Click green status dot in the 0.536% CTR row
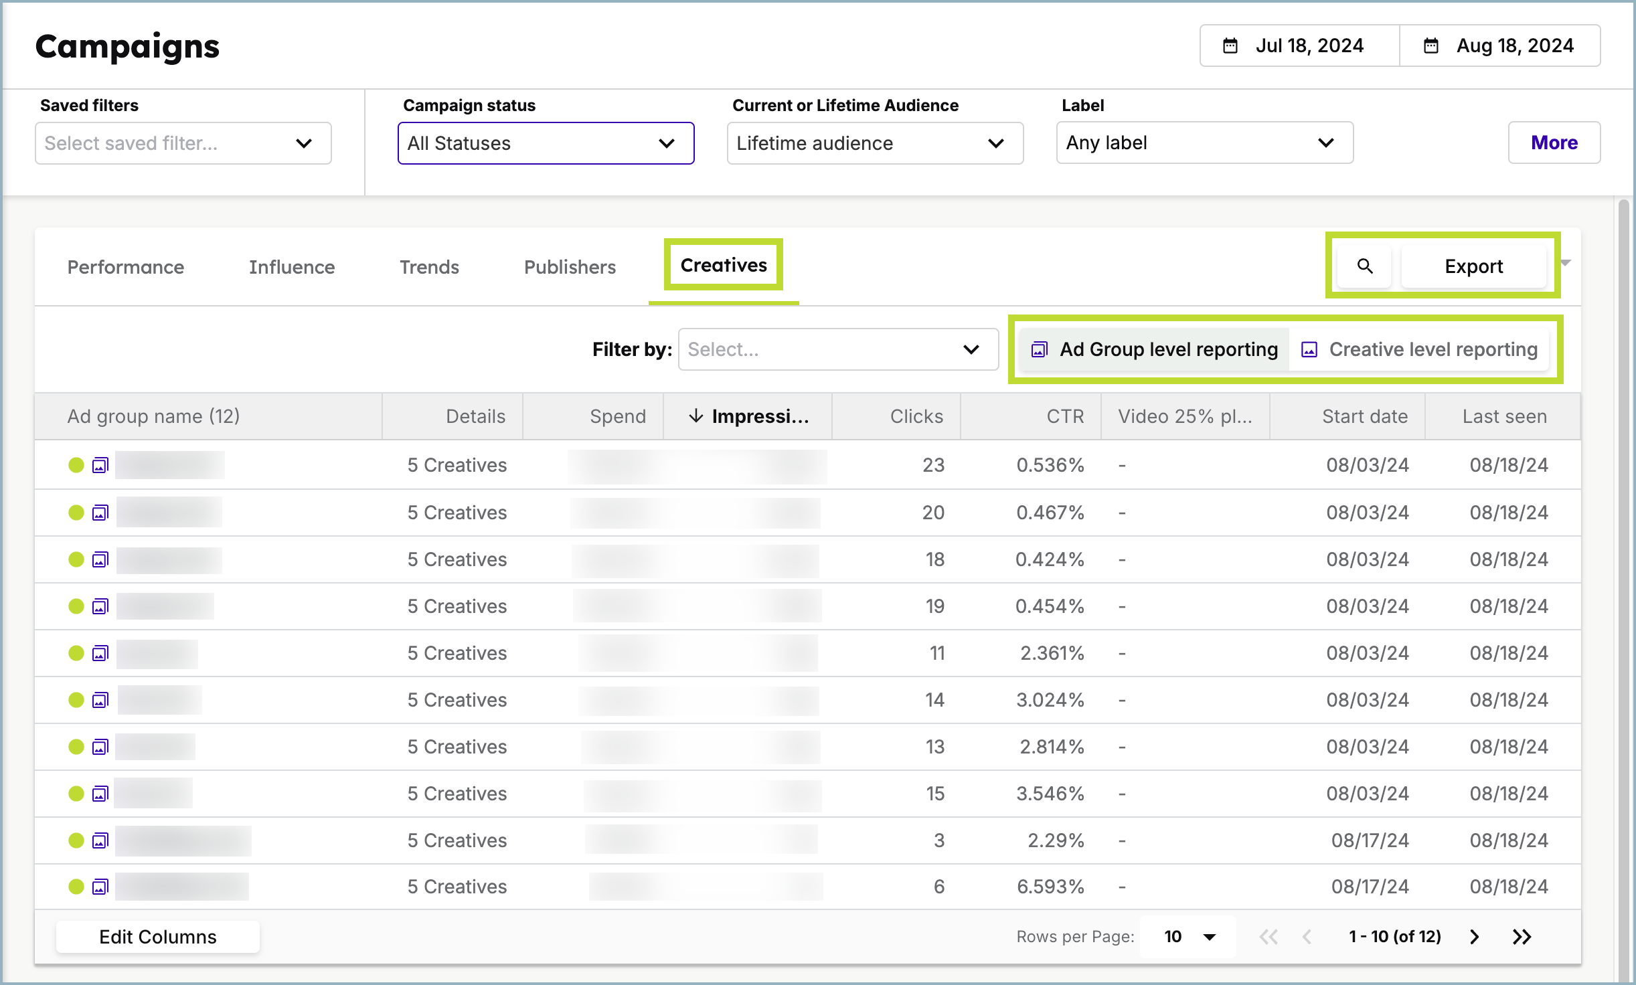The width and height of the screenshot is (1636, 985). click(x=76, y=465)
